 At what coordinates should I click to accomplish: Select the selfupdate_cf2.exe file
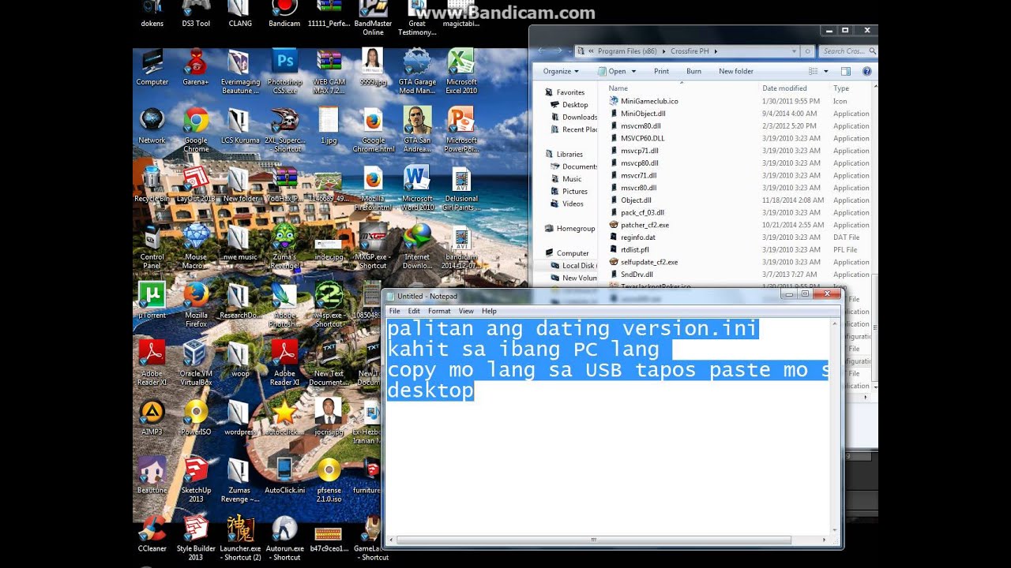point(649,262)
